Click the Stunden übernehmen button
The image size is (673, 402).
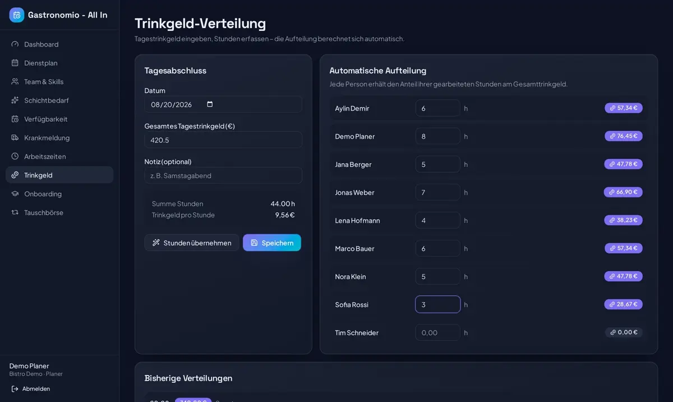pos(192,243)
